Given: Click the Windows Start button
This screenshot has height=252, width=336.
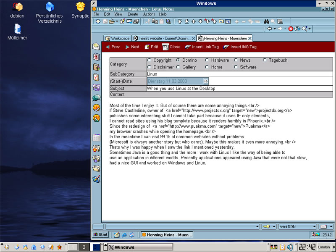Looking at the screenshot, I should (x=100, y=235).
